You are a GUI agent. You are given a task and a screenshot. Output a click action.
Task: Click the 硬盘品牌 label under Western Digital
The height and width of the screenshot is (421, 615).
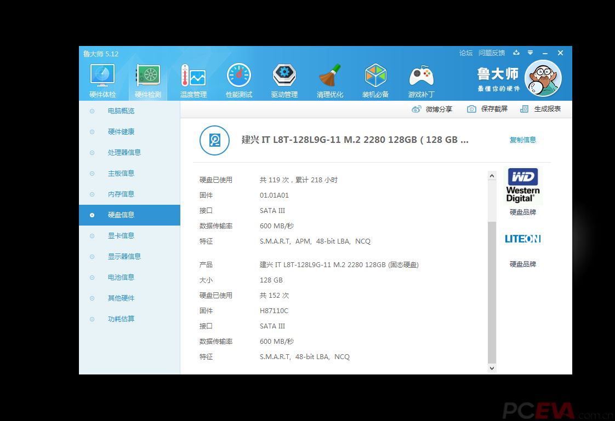[523, 212]
